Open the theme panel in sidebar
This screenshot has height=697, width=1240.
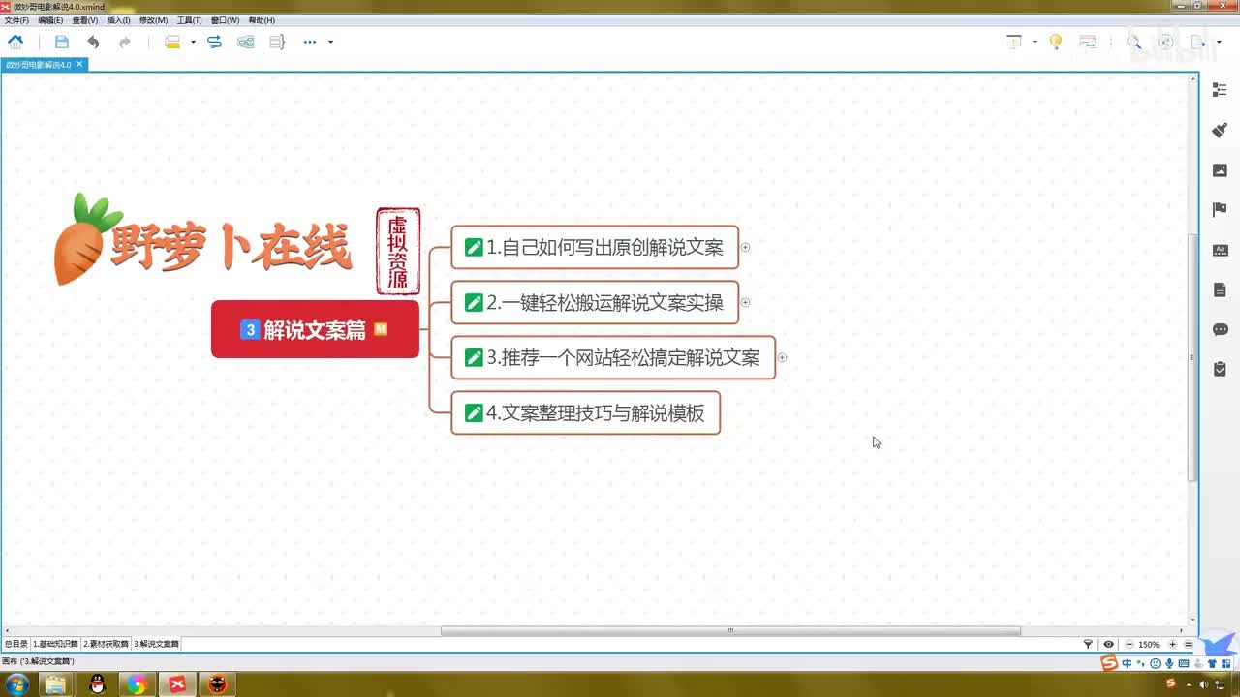point(1220,250)
